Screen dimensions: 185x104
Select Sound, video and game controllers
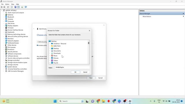tap(18, 58)
